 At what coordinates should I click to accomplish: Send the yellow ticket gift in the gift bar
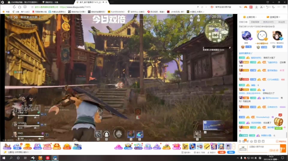tap(207, 146)
